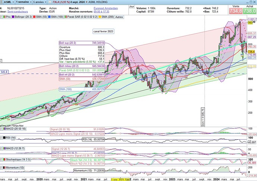Image resolution: width=257 pixels, height=181 pixels.
Task: Click the Stochastique green-red color icon
Action: 4,159
